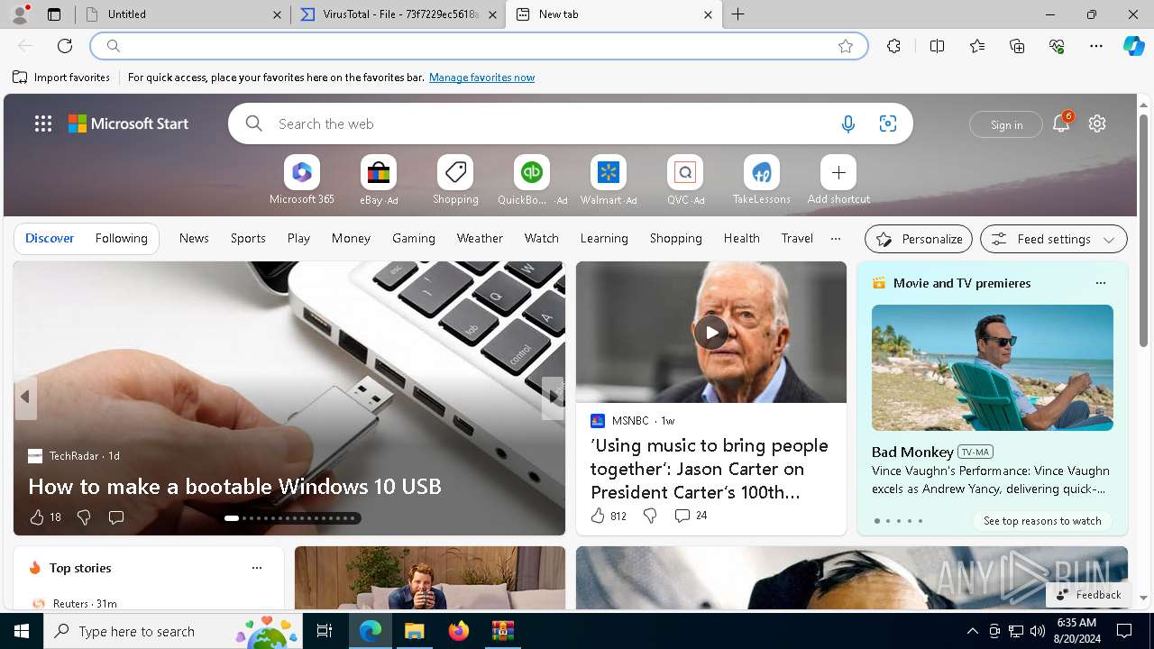Switch to Discover feed tab
Screen dimensions: 1154x649
click(50, 238)
